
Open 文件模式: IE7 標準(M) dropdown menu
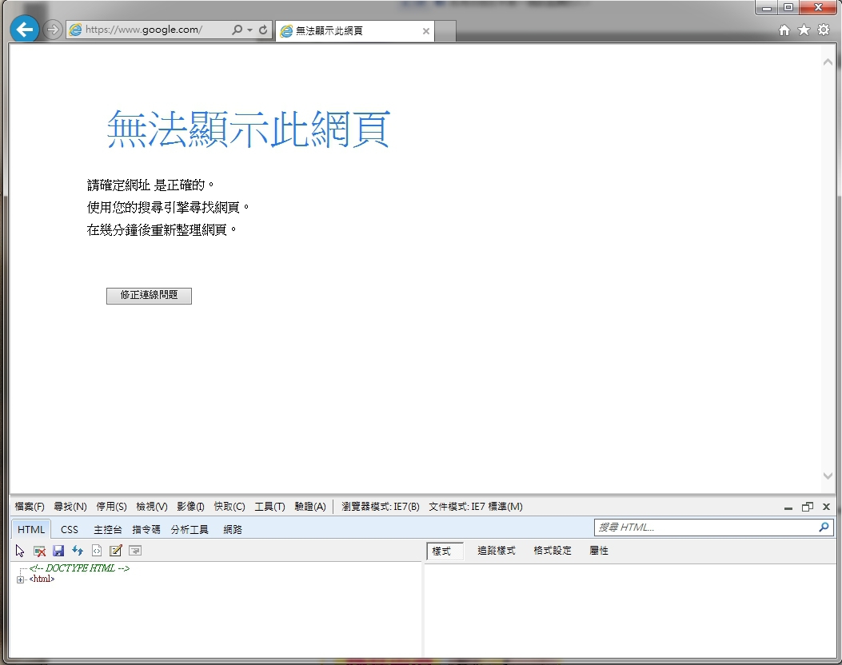pos(475,507)
